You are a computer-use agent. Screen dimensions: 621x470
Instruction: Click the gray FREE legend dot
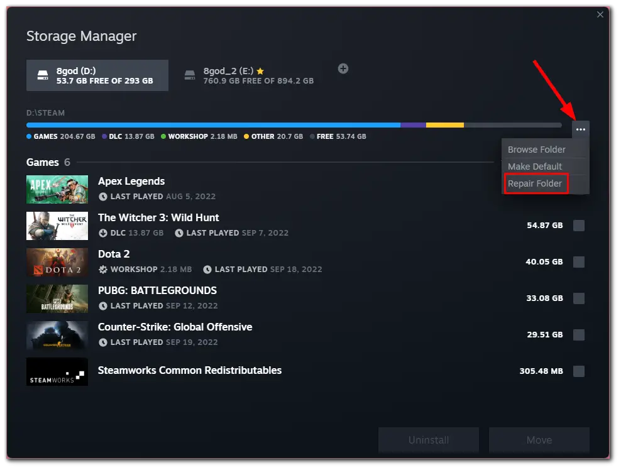click(x=312, y=136)
